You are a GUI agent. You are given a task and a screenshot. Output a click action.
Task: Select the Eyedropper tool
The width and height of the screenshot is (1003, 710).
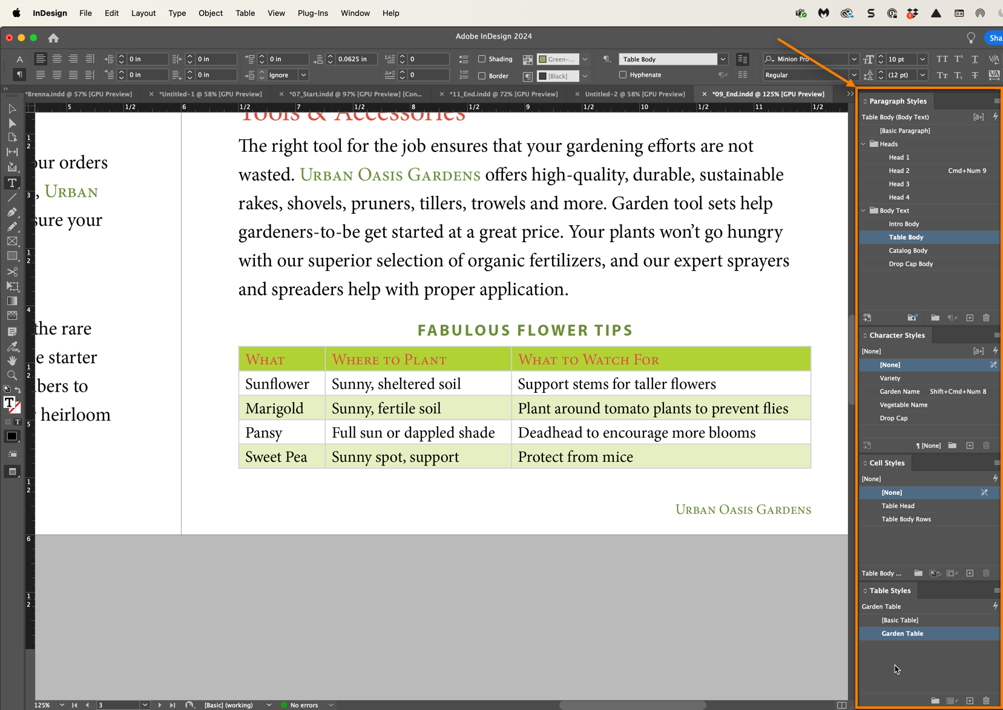[12, 346]
